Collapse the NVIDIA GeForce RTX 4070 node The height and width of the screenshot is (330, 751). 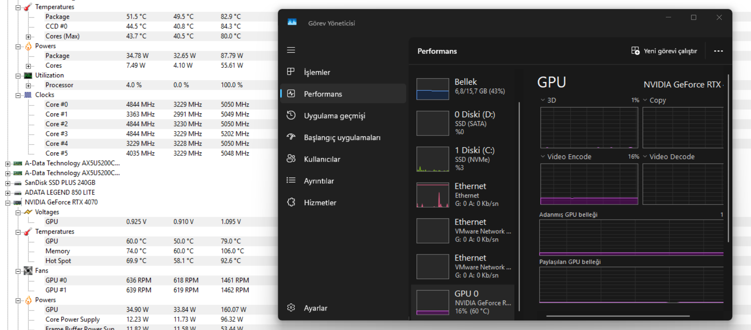tap(7, 203)
